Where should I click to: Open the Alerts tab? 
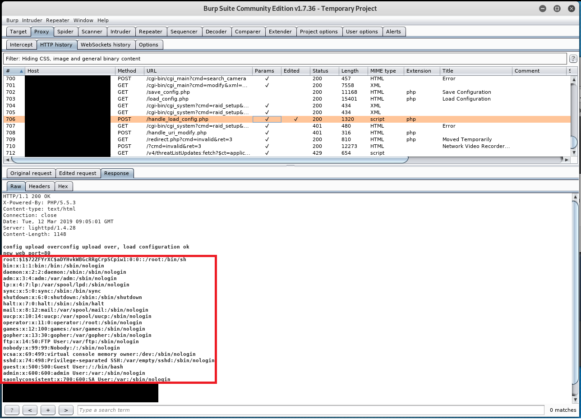[x=393, y=32]
